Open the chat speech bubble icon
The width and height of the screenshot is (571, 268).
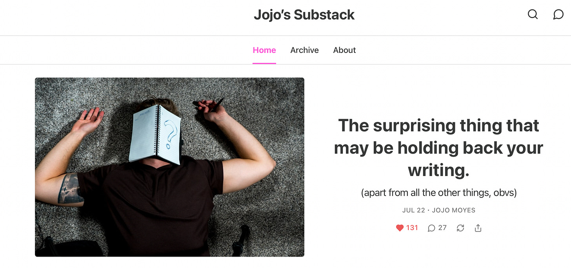558,14
